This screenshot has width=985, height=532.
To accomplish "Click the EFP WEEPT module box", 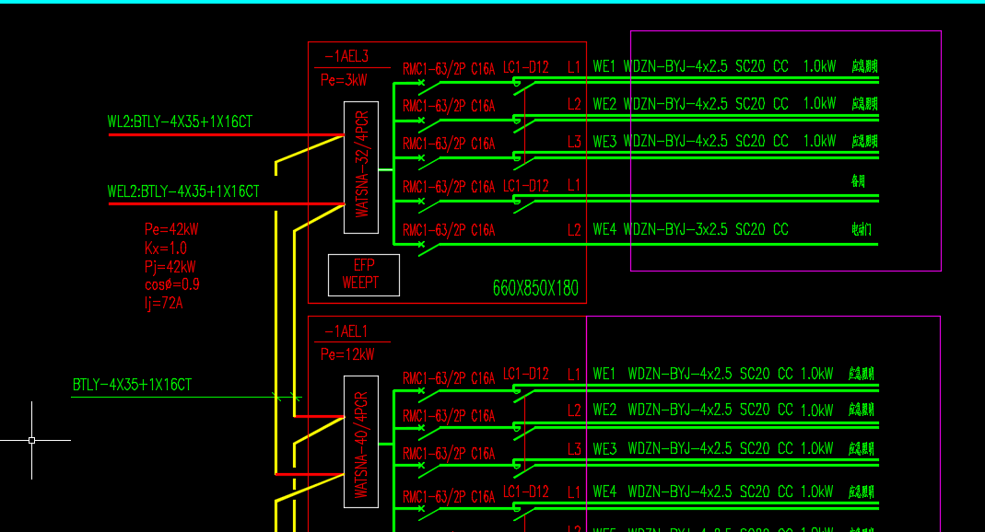I will pos(364,275).
